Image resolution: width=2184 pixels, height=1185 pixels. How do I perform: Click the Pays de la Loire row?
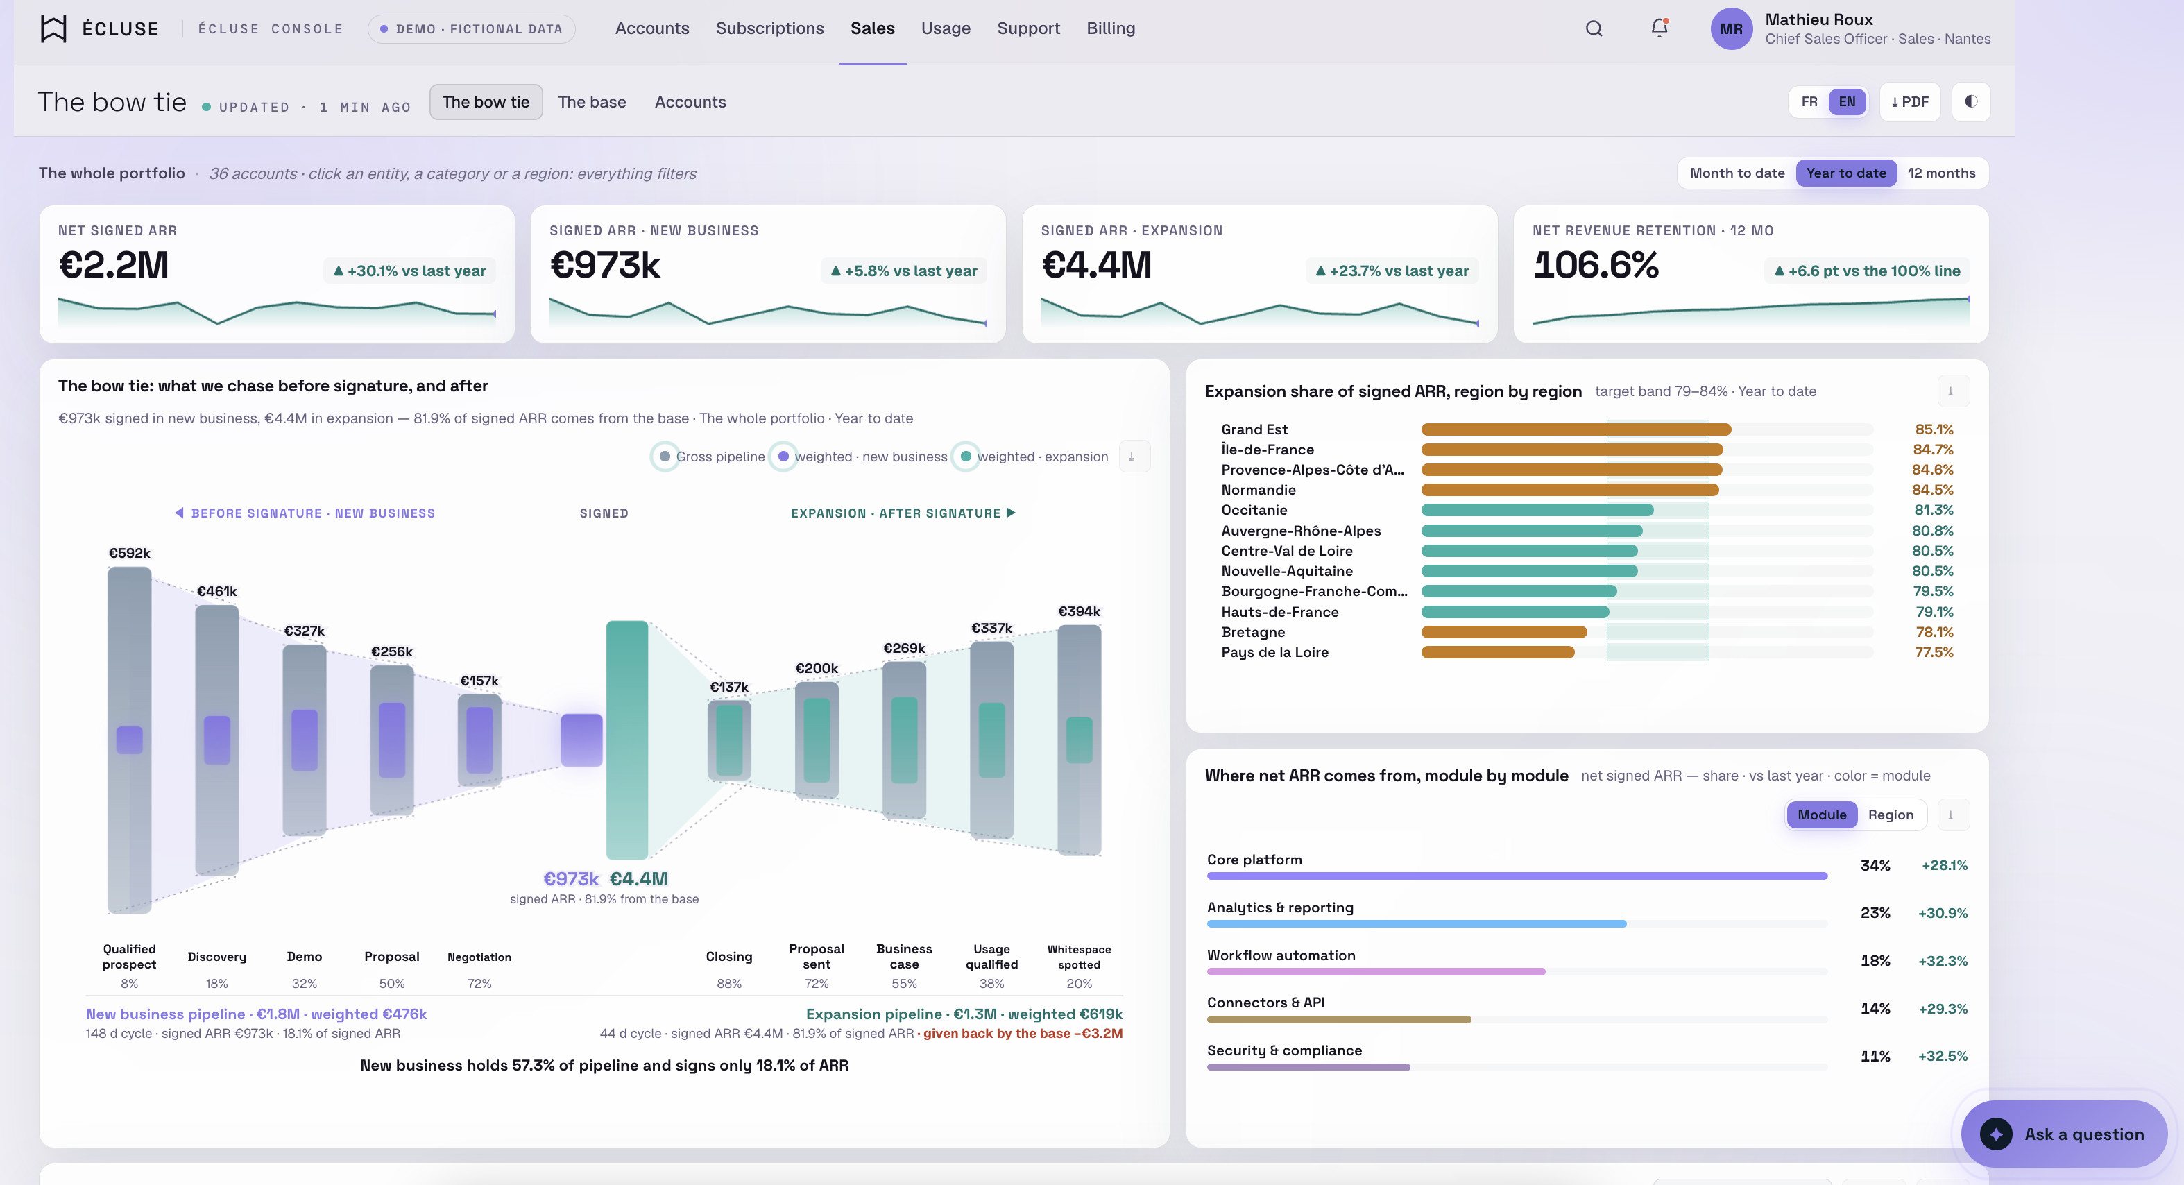pyautogui.click(x=1587, y=653)
